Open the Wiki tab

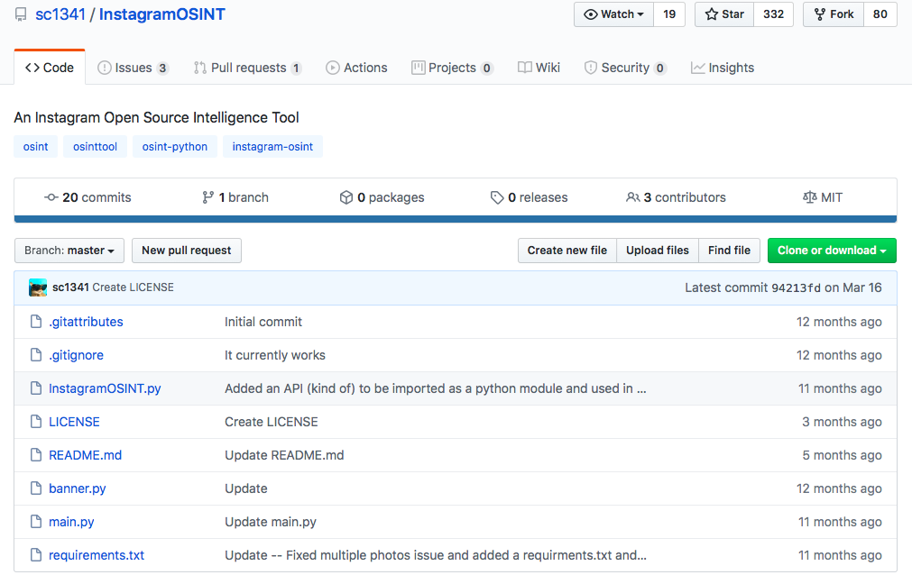pyautogui.click(x=539, y=68)
